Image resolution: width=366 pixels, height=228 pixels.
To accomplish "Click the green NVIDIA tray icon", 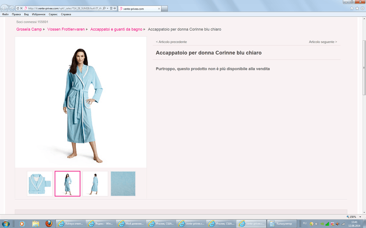I will 322,224.
